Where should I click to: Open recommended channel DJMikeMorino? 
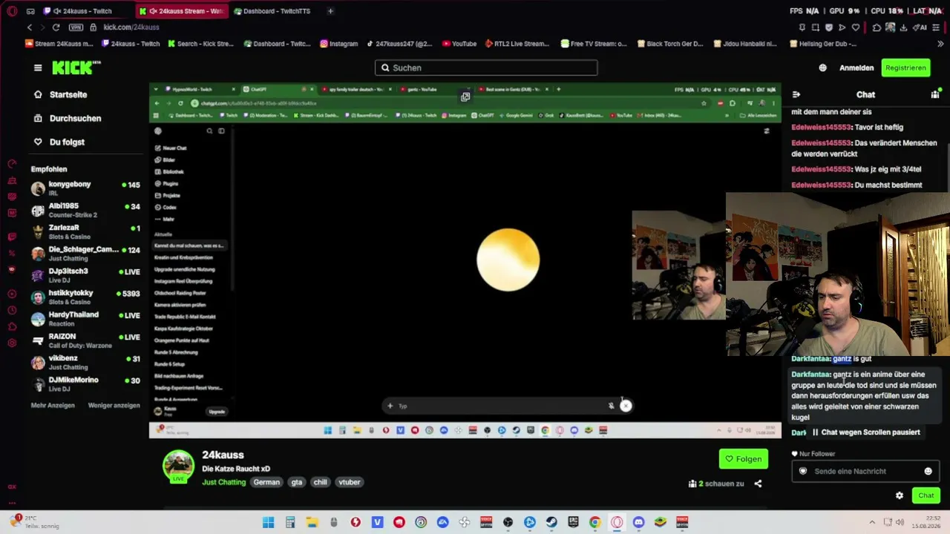click(85, 383)
